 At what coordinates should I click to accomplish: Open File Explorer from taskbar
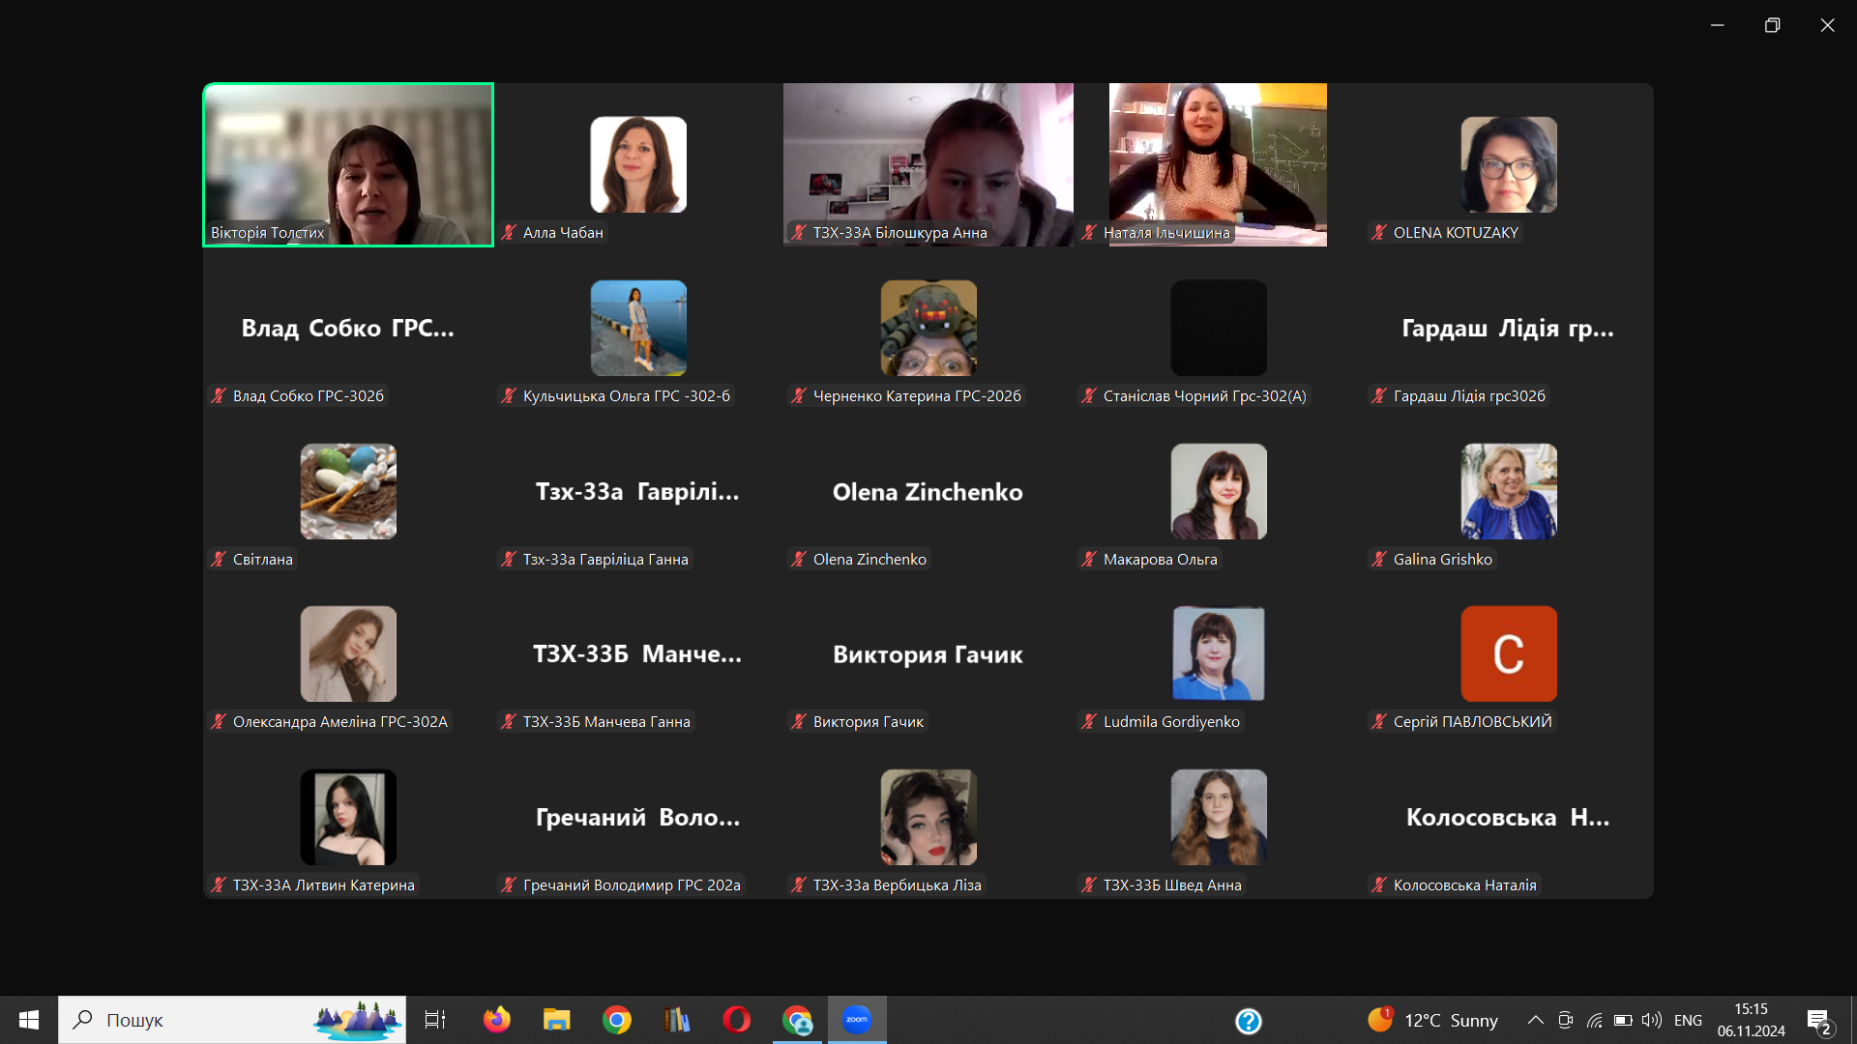point(557,1020)
